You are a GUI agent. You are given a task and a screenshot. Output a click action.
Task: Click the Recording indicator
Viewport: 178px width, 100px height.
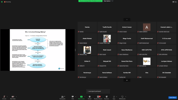[x=8, y=2]
